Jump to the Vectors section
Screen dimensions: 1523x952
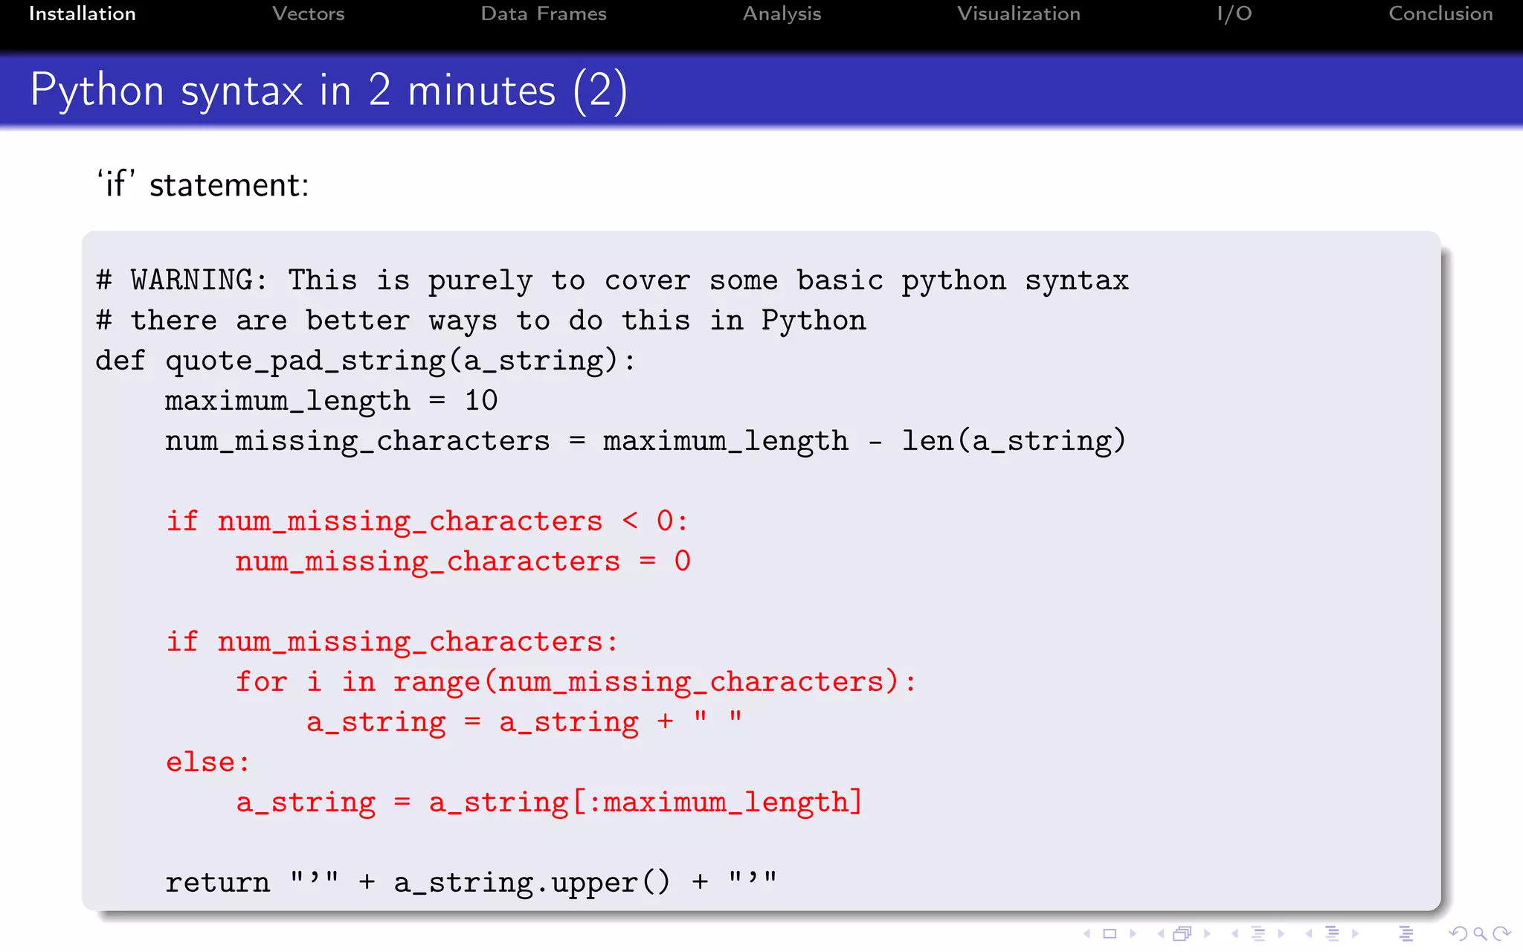(x=309, y=13)
